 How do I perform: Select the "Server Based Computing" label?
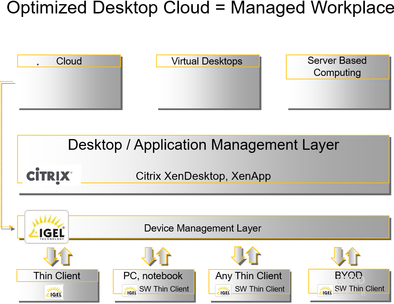337,67
